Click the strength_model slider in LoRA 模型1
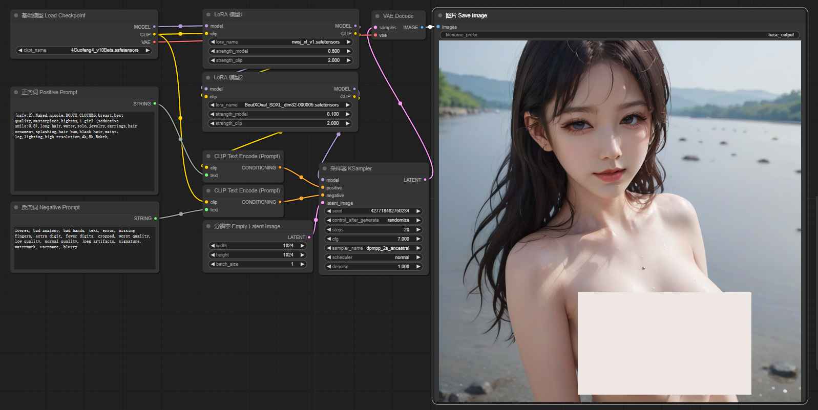The width and height of the screenshot is (818, 410). [280, 51]
